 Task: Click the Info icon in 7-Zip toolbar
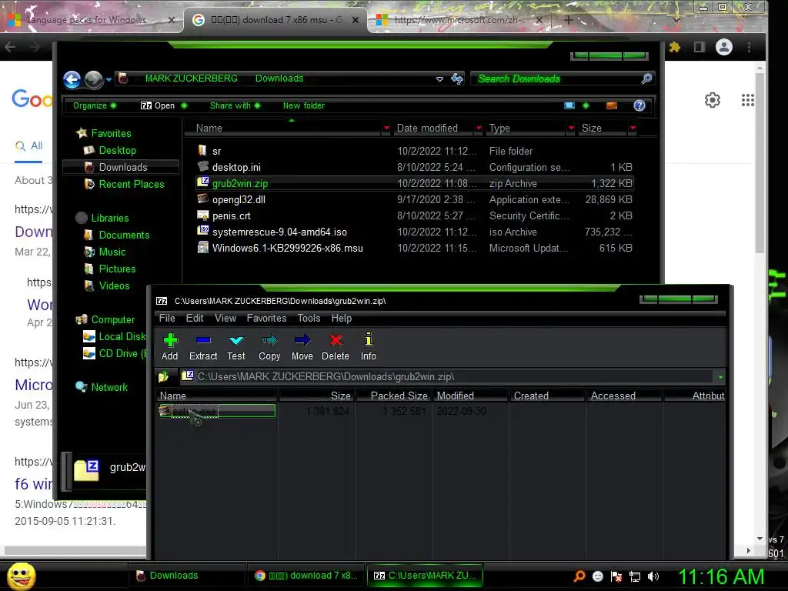(x=369, y=339)
